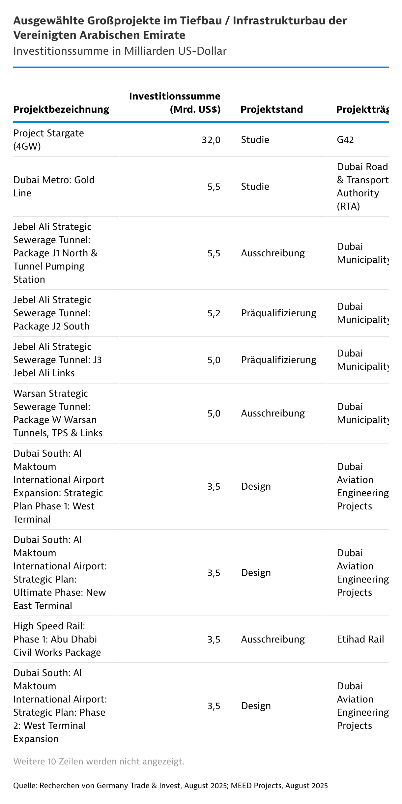Click the New East Terminal project entry
402x804 pixels.
(x=60, y=573)
